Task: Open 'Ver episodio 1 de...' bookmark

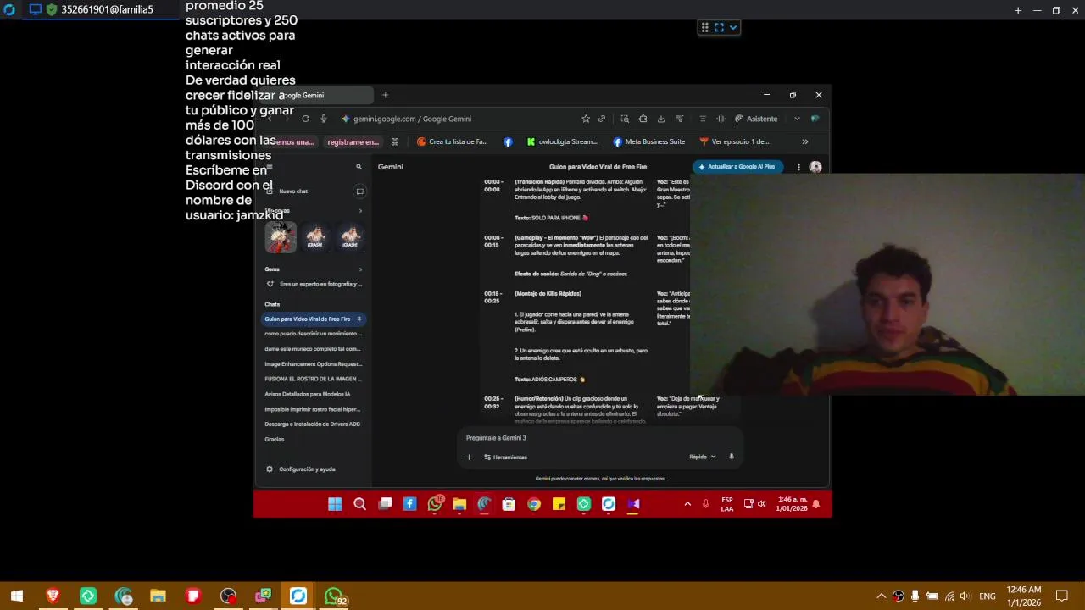Action: coord(734,141)
